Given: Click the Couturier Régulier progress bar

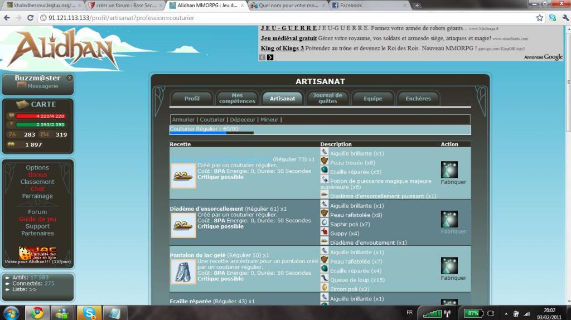Looking at the screenshot, I should coord(320,130).
